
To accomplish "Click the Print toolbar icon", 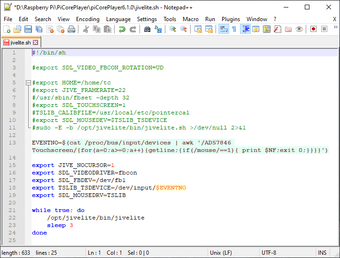I will (71, 29).
